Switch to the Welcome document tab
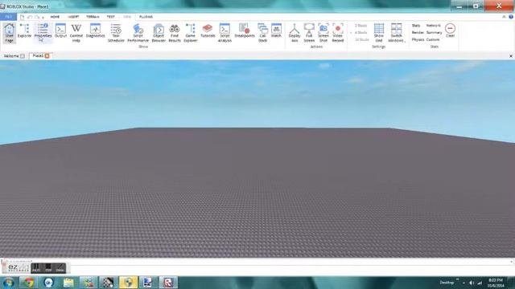 [x=11, y=56]
